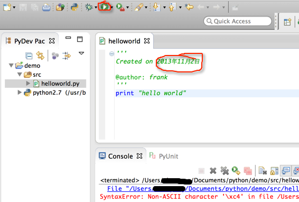
Task: Click the print "hello world" code line
Action: 151,93
